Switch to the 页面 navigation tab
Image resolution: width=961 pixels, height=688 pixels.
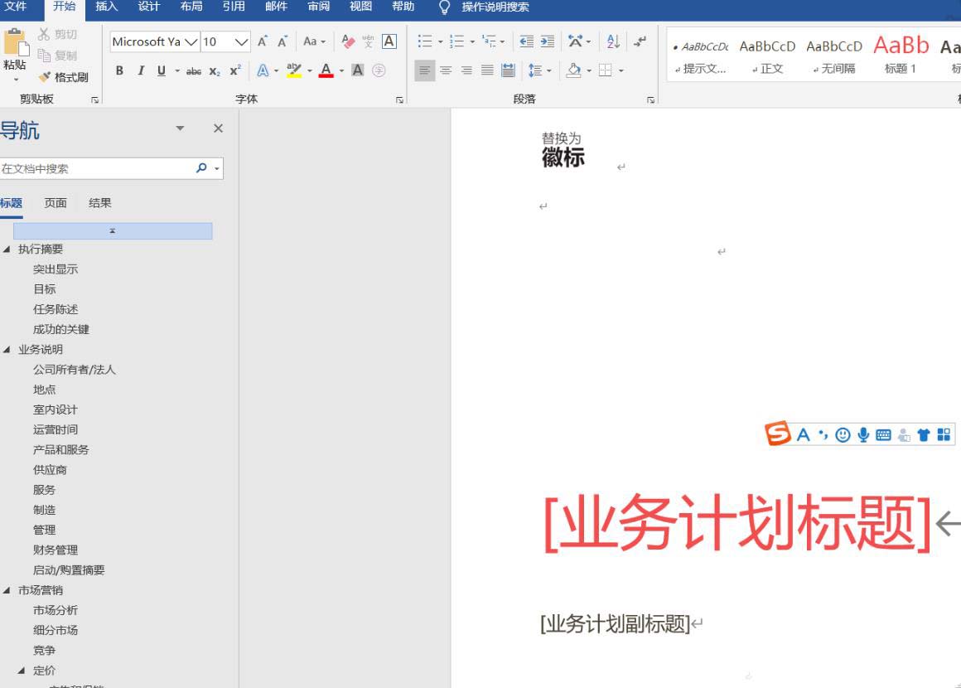point(56,203)
